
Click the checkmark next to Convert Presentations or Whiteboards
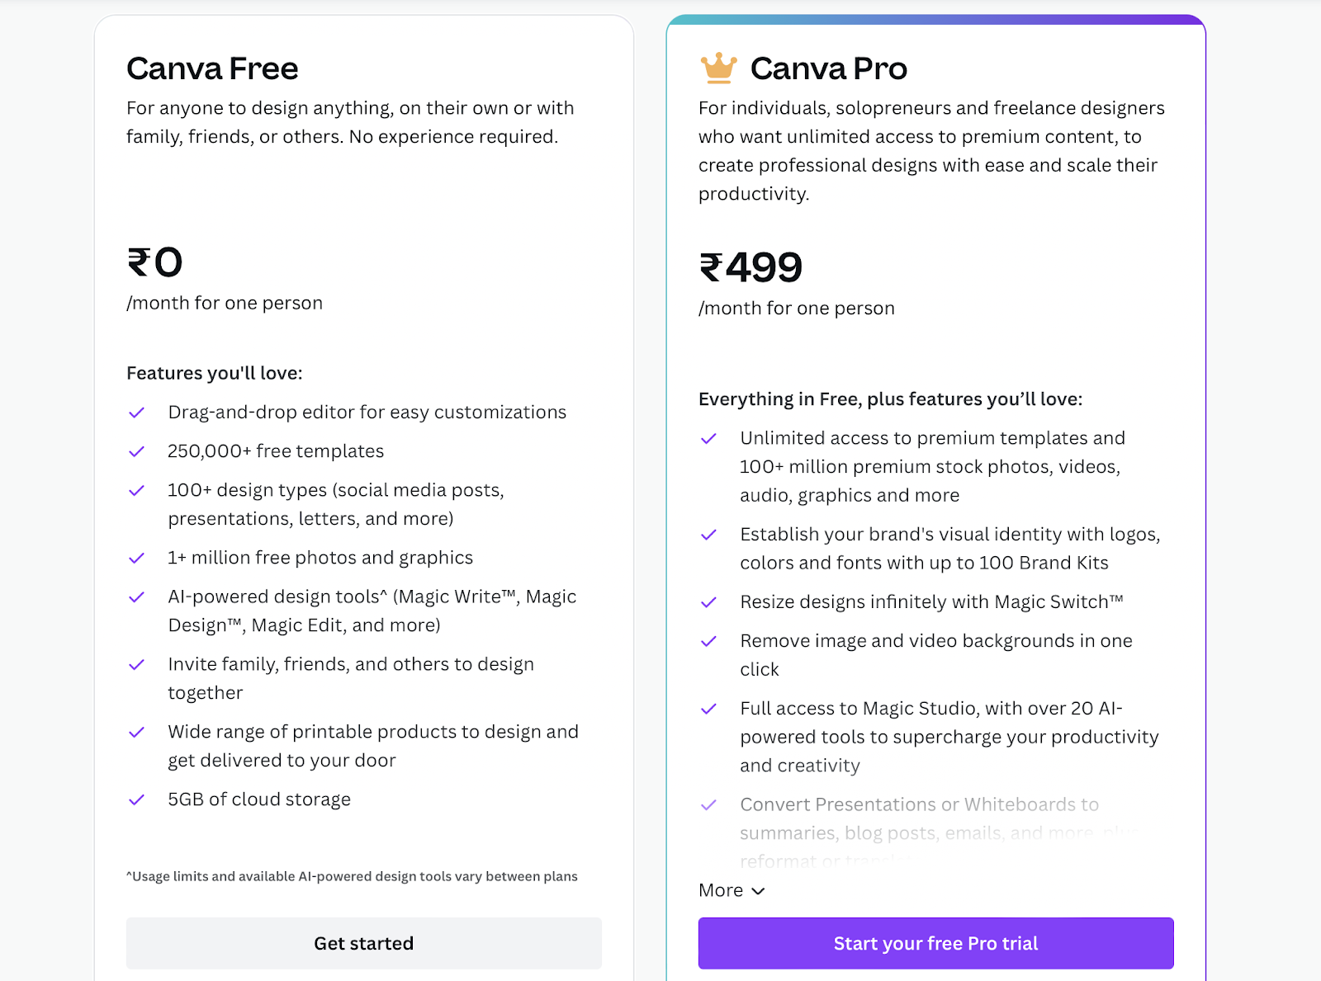coord(708,805)
